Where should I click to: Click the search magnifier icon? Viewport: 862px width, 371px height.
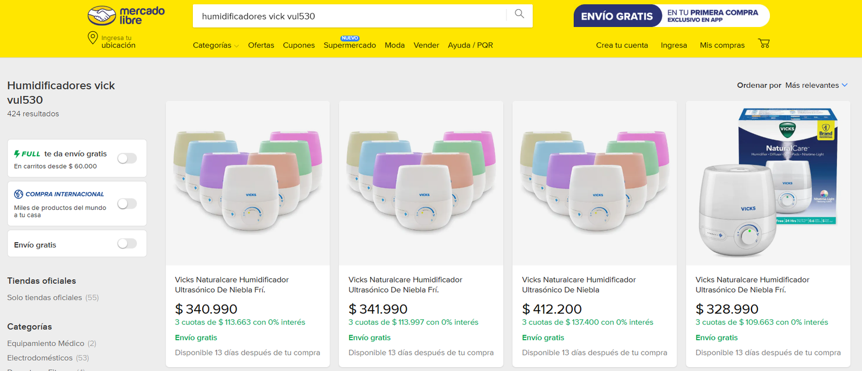tap(519, 14)
